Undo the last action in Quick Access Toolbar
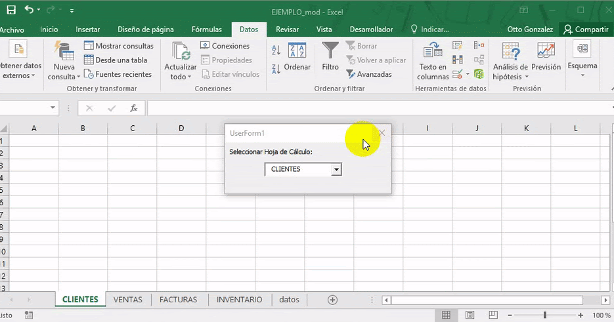The image size is (614, 322). 29,9
